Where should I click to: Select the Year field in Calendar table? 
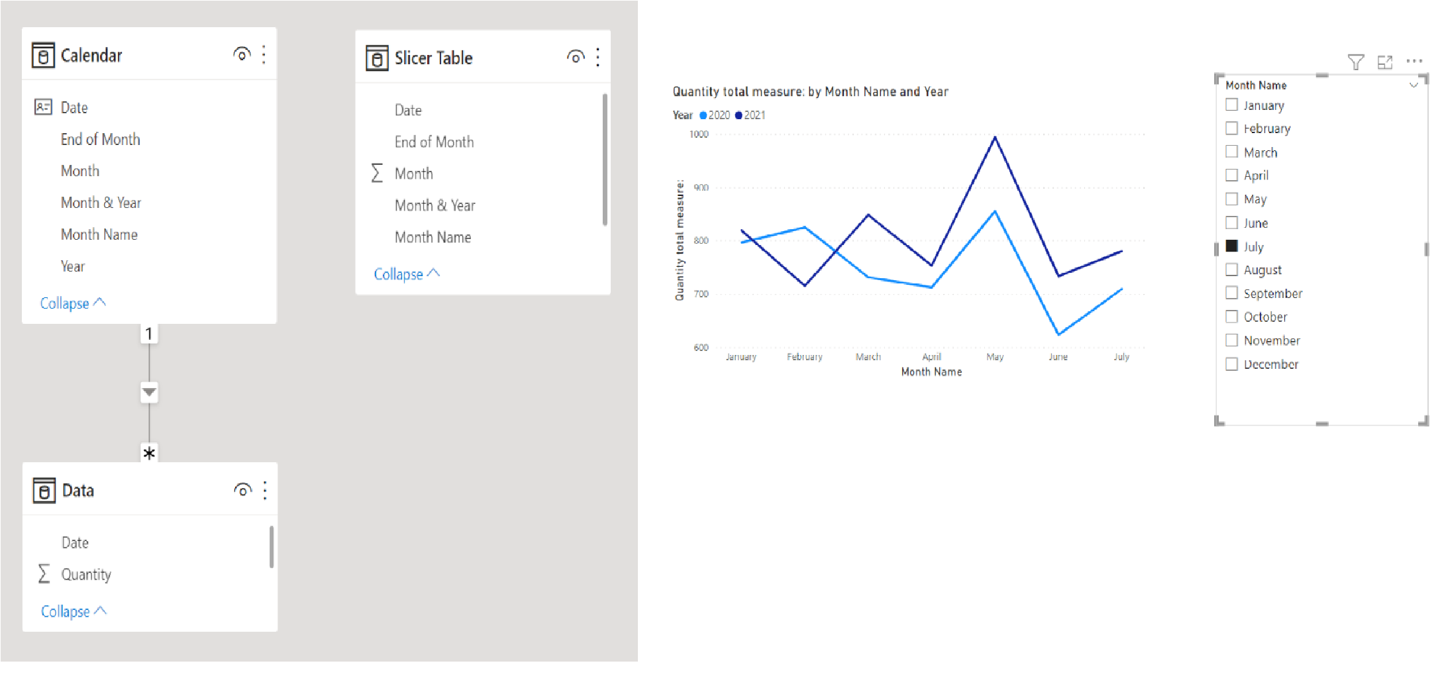(x=73, y=266)
